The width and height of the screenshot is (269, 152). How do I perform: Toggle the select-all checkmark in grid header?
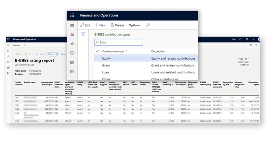[x=97, y=51]
